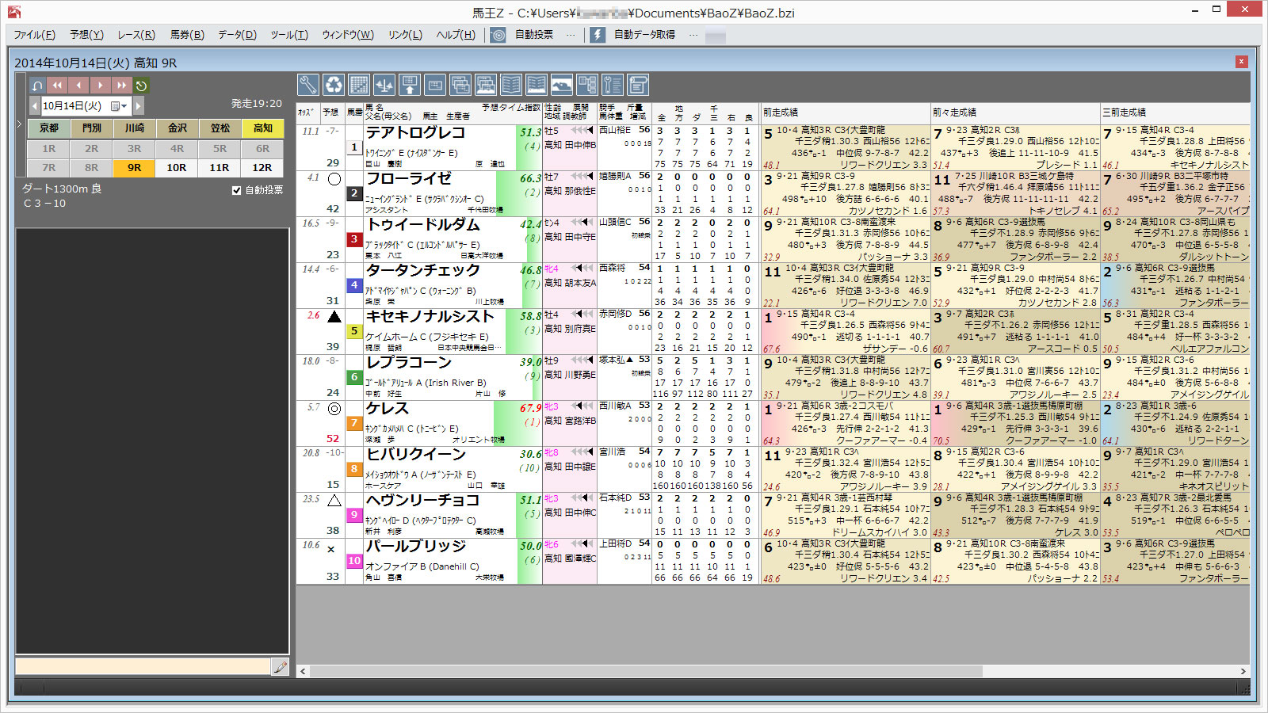
Task: Click the recycle refresh icon
Action: (x=334, y=85)
